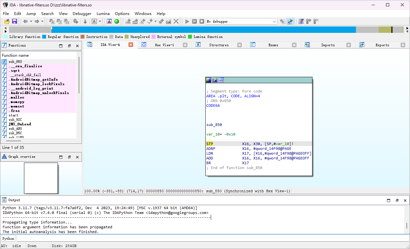410x249 pixels.
Task: Open the back-history dropdown arrow
Action: (31, 21)
